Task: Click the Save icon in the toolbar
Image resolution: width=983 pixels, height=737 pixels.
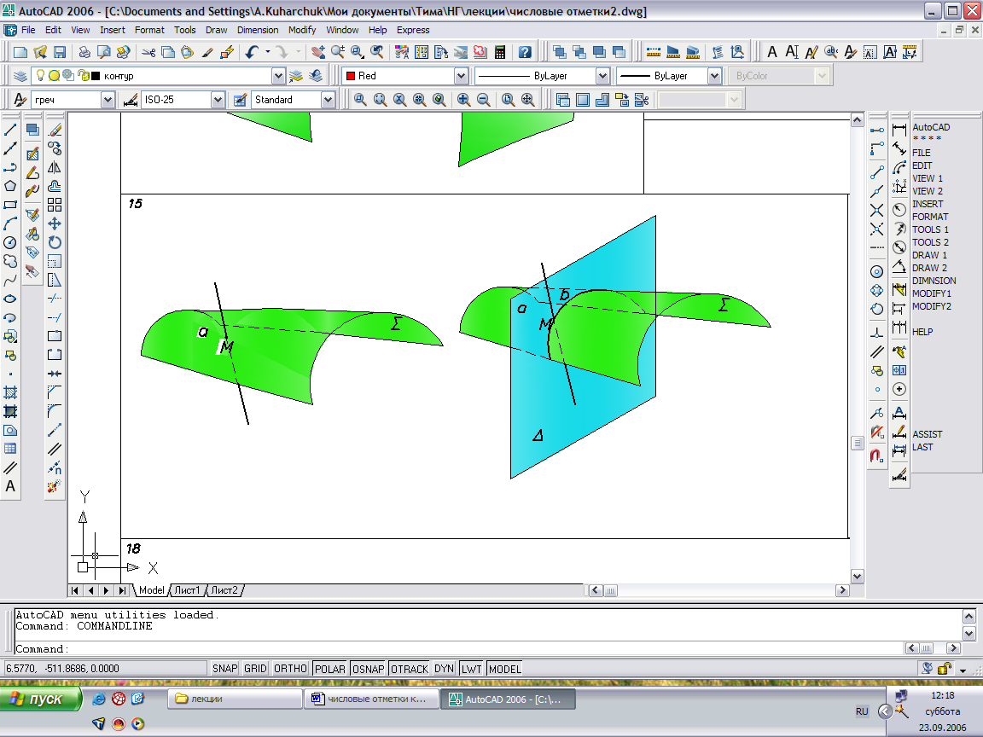Action: [x=60, y=52]
